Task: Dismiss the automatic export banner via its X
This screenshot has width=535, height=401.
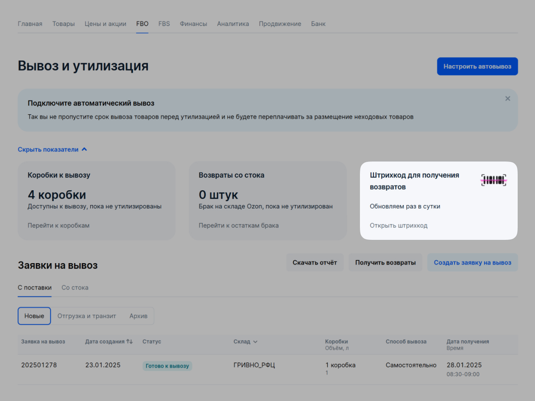Action: pos(507,98)
